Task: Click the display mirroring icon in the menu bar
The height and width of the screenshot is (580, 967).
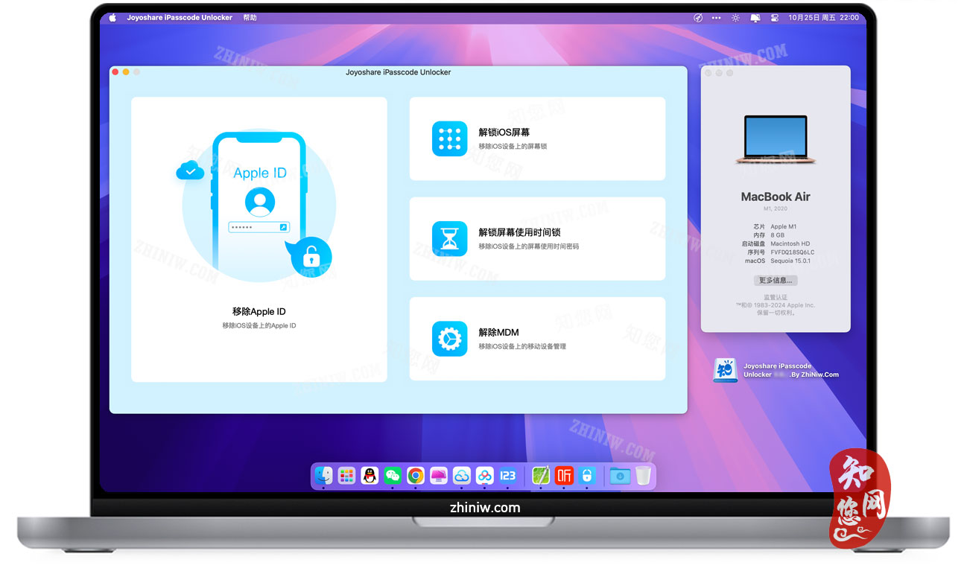Action: coord(755,18)
